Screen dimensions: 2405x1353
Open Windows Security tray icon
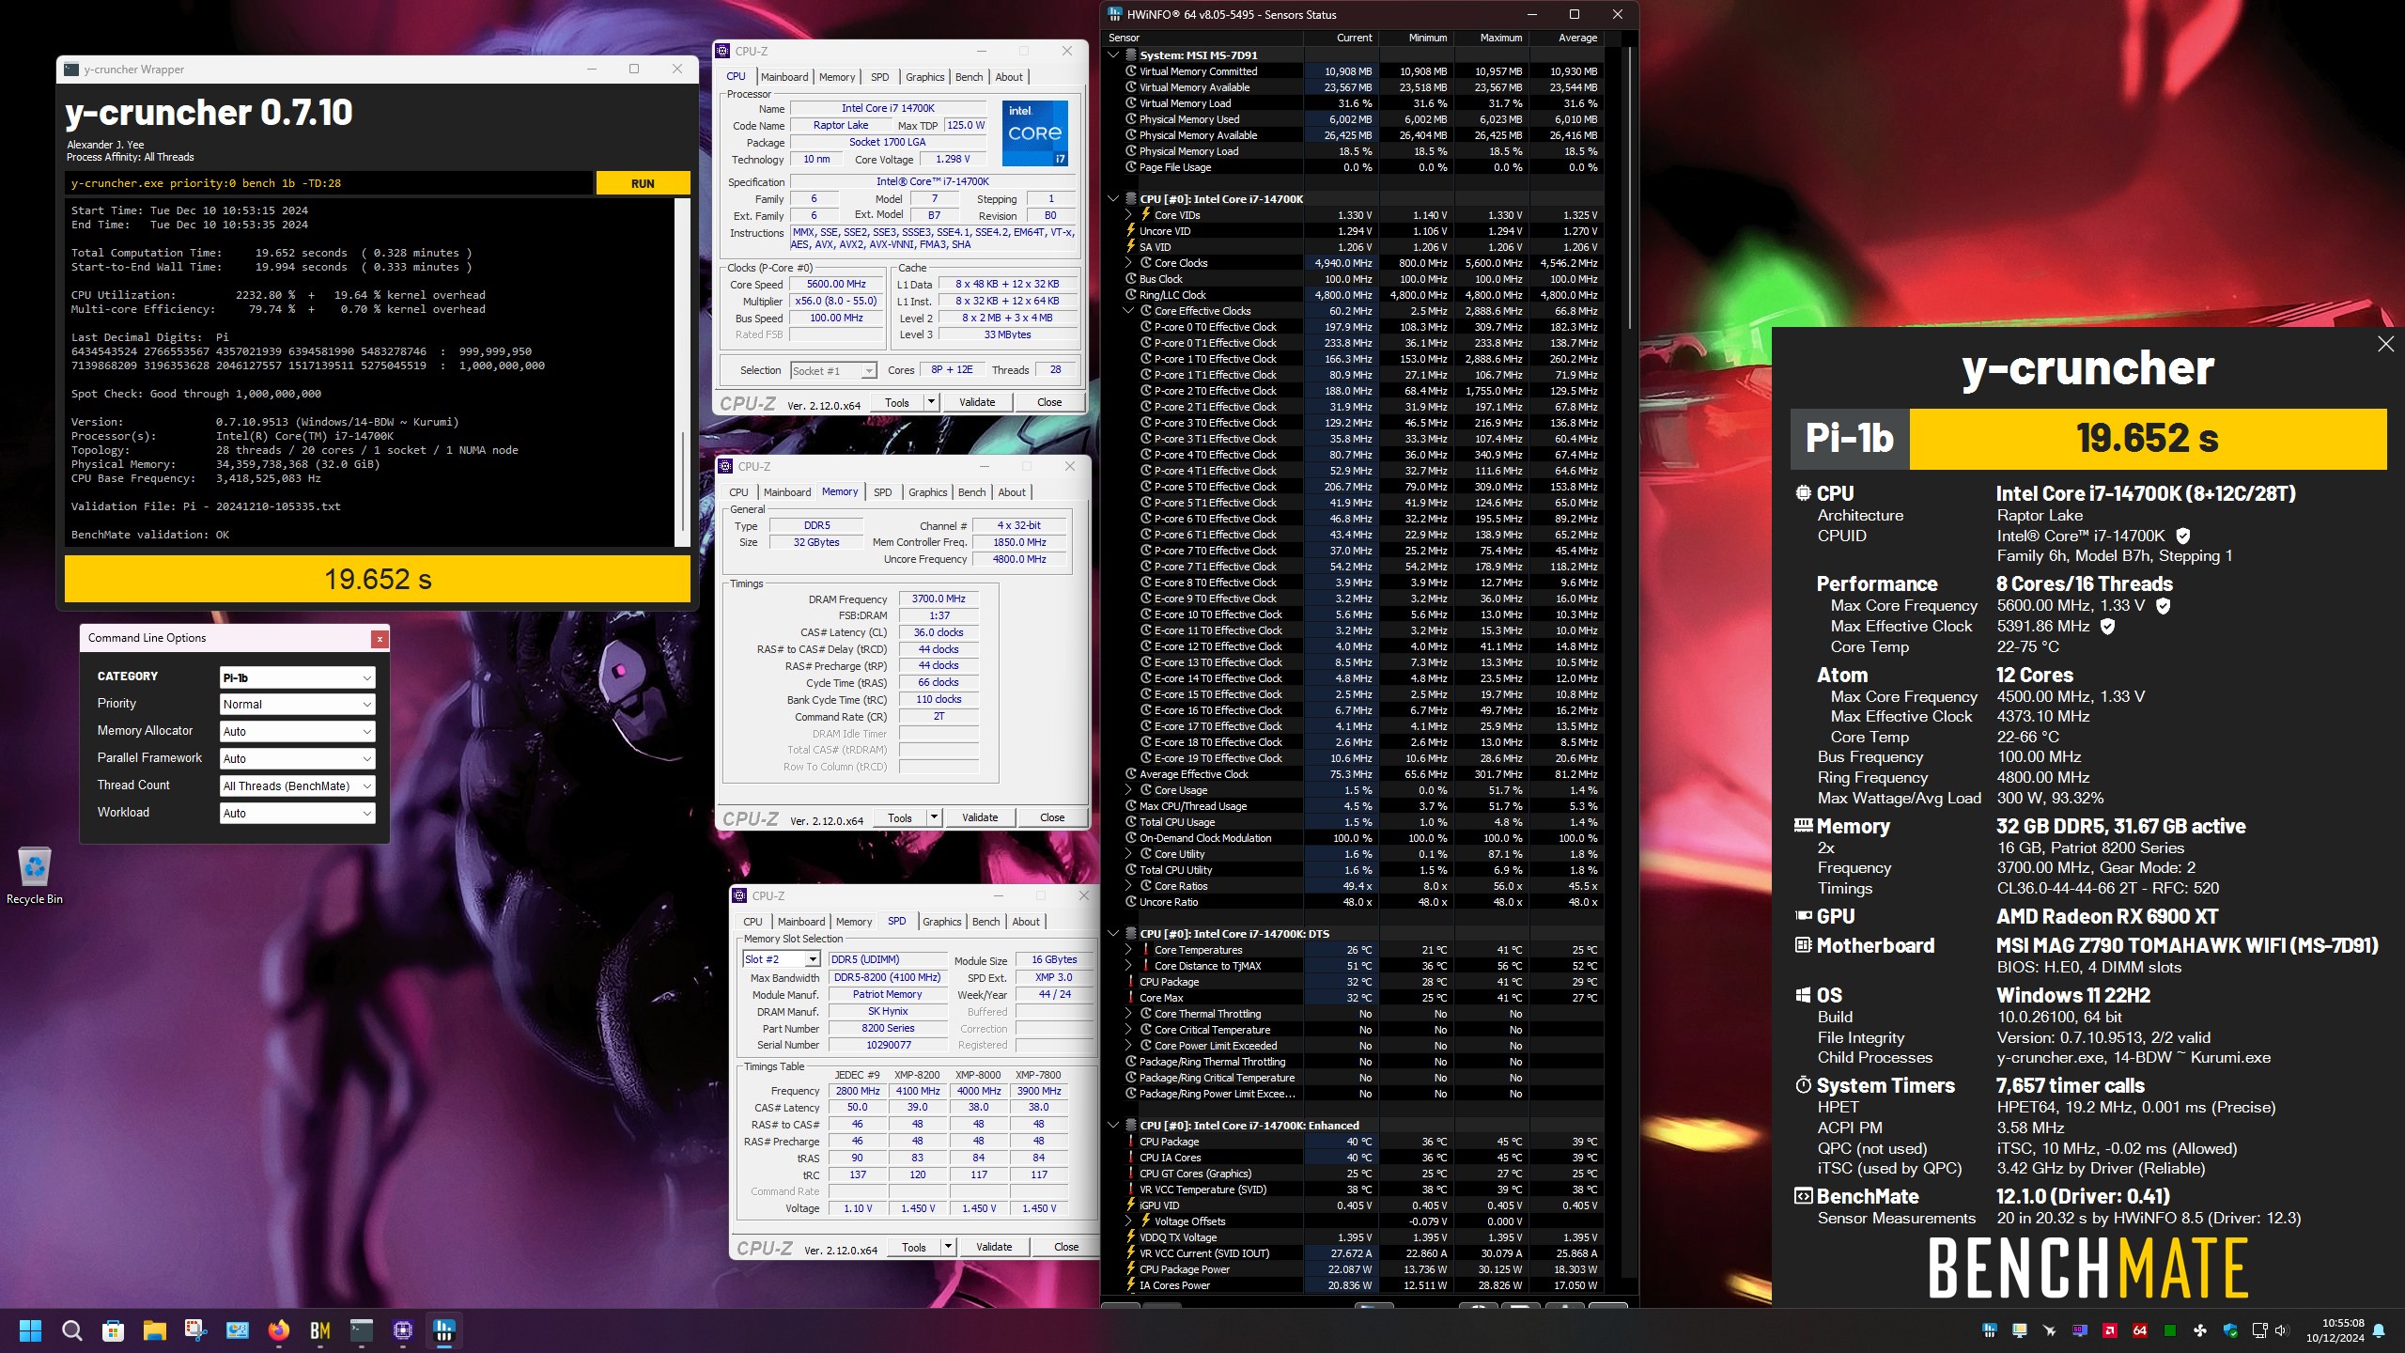point(2230,1330)
